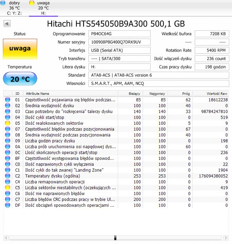Click raw value 1904 in Landing Zone row
Viewport: 232px width, 244px height.
pos(223,170)
